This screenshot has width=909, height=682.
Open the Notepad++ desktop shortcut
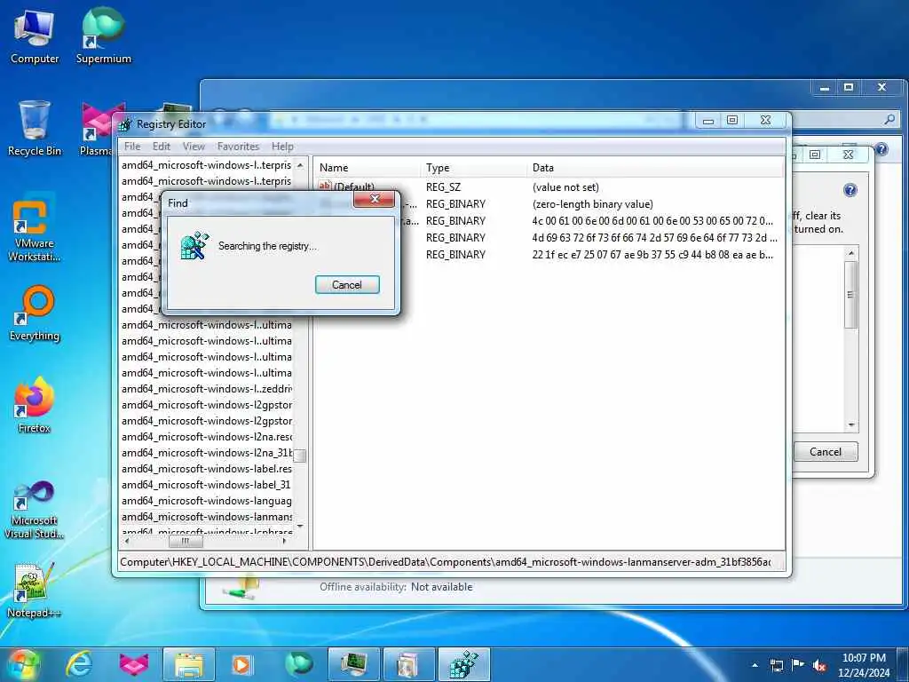tap(35, 591)
